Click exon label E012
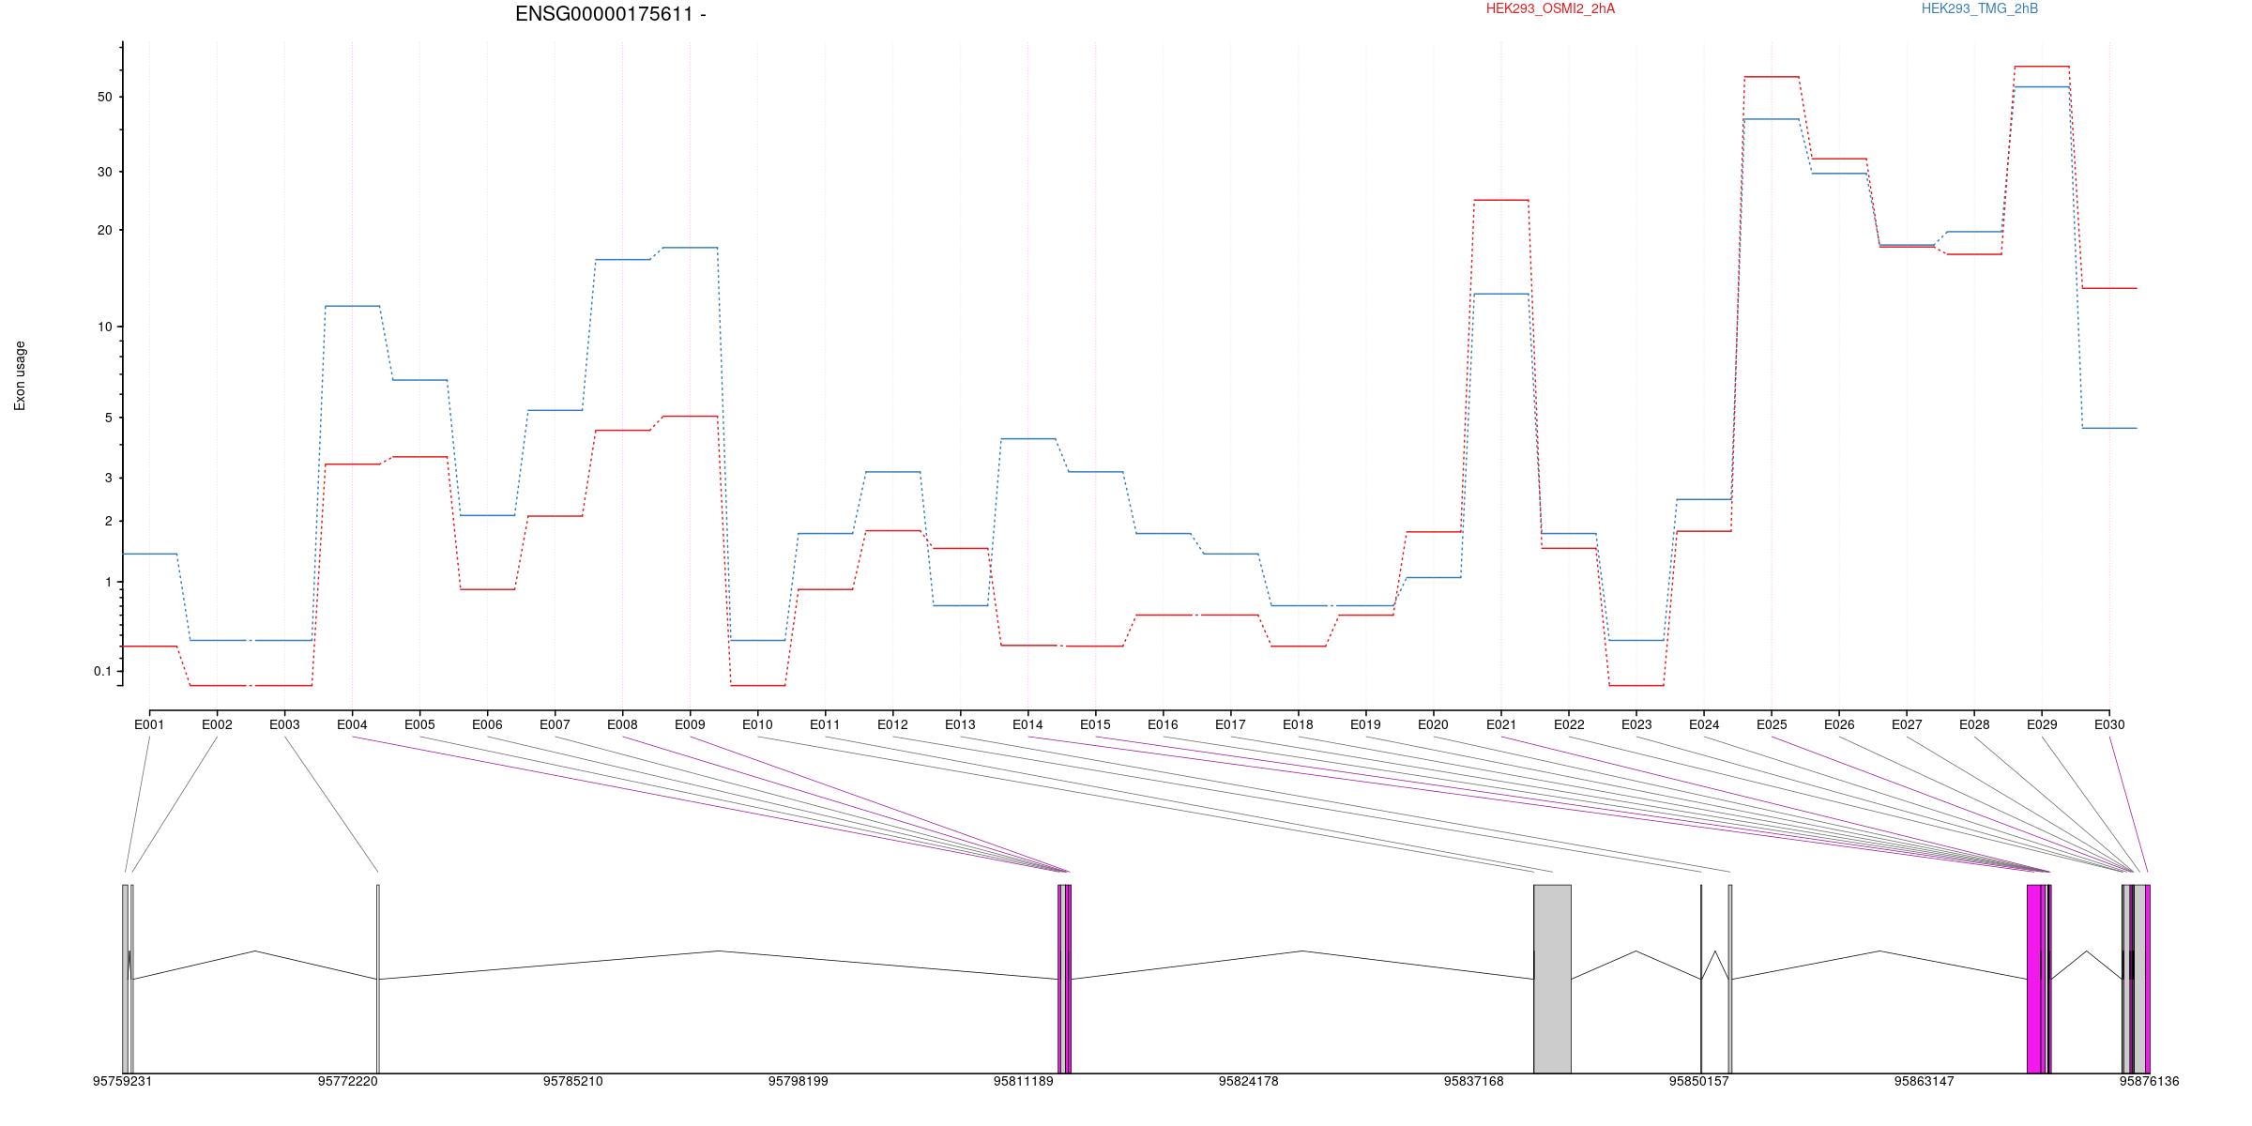Viewport: 2252px width, 1126px height. 892,724
